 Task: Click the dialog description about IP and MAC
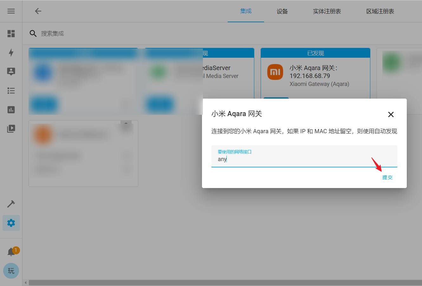tap(304, 131)
